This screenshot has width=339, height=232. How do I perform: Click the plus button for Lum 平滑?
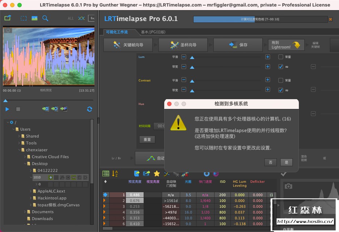tap(268, 57)
